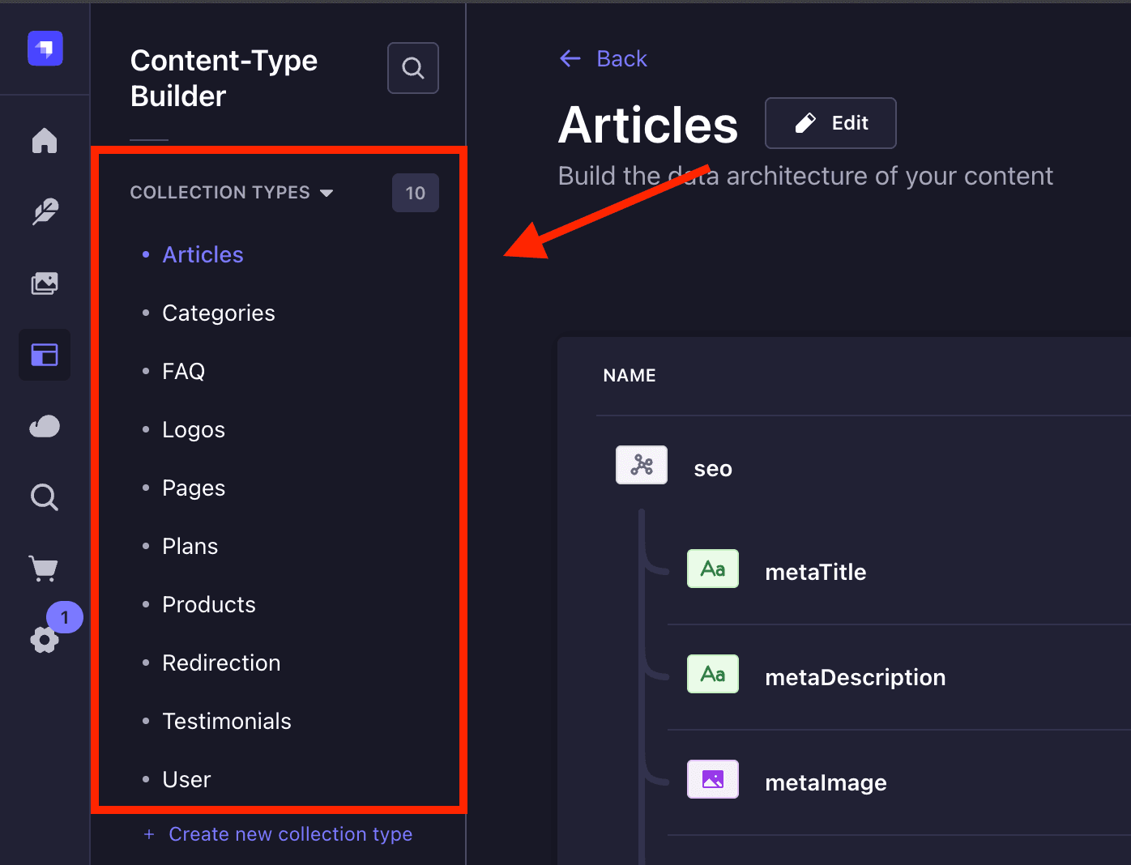Viewport: 1131px width, 865px height.
Task: Click Create new collection type link
Action: [x=290, y=834]
